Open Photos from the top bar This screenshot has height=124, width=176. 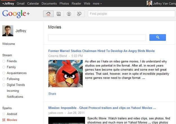(64, 4)
